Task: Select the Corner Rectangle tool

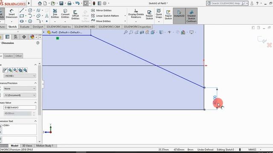Action: (22, 16)
